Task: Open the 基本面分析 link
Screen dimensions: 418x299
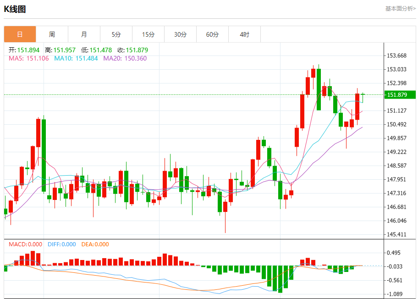Action: pos(400,8)
